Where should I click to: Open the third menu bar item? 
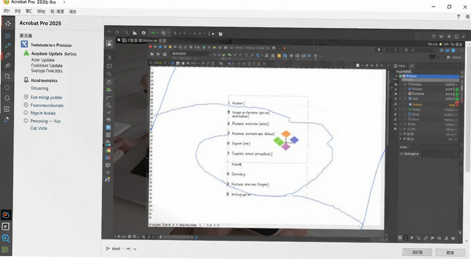[28, 11]
